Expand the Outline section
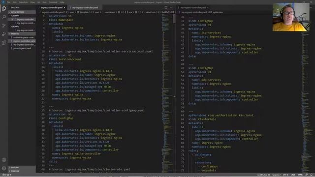 click(22, 167)
